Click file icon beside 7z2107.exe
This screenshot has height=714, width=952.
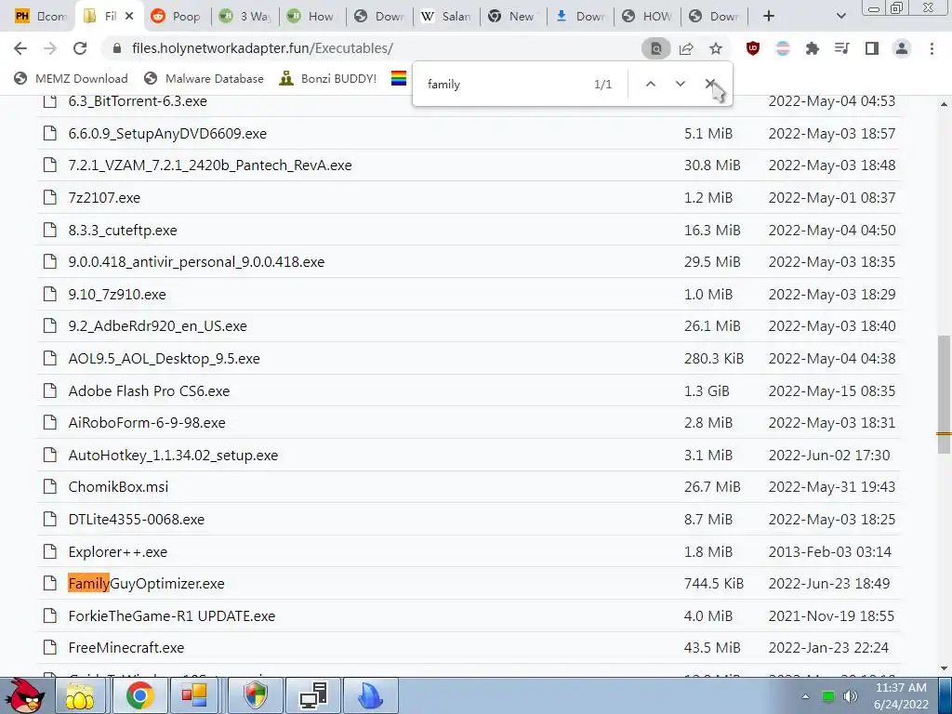(50, 197)
